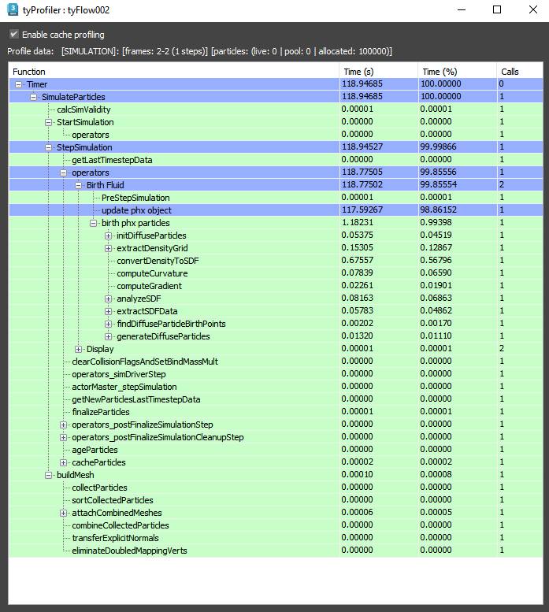Collapse the Birth Fluid node
Image resolution: width=549 pixels, height=612 pixels.
[x=79, y=185]
